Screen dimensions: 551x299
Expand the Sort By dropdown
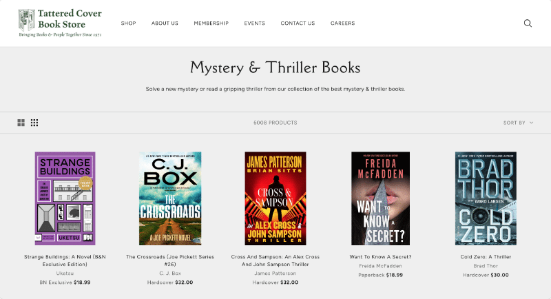519,123
